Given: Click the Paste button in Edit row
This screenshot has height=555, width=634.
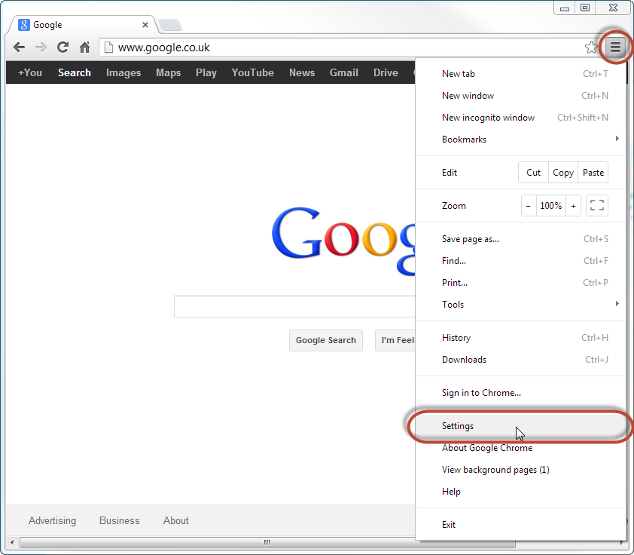Looking at the screenshot, I should click(x=593, y=173).
